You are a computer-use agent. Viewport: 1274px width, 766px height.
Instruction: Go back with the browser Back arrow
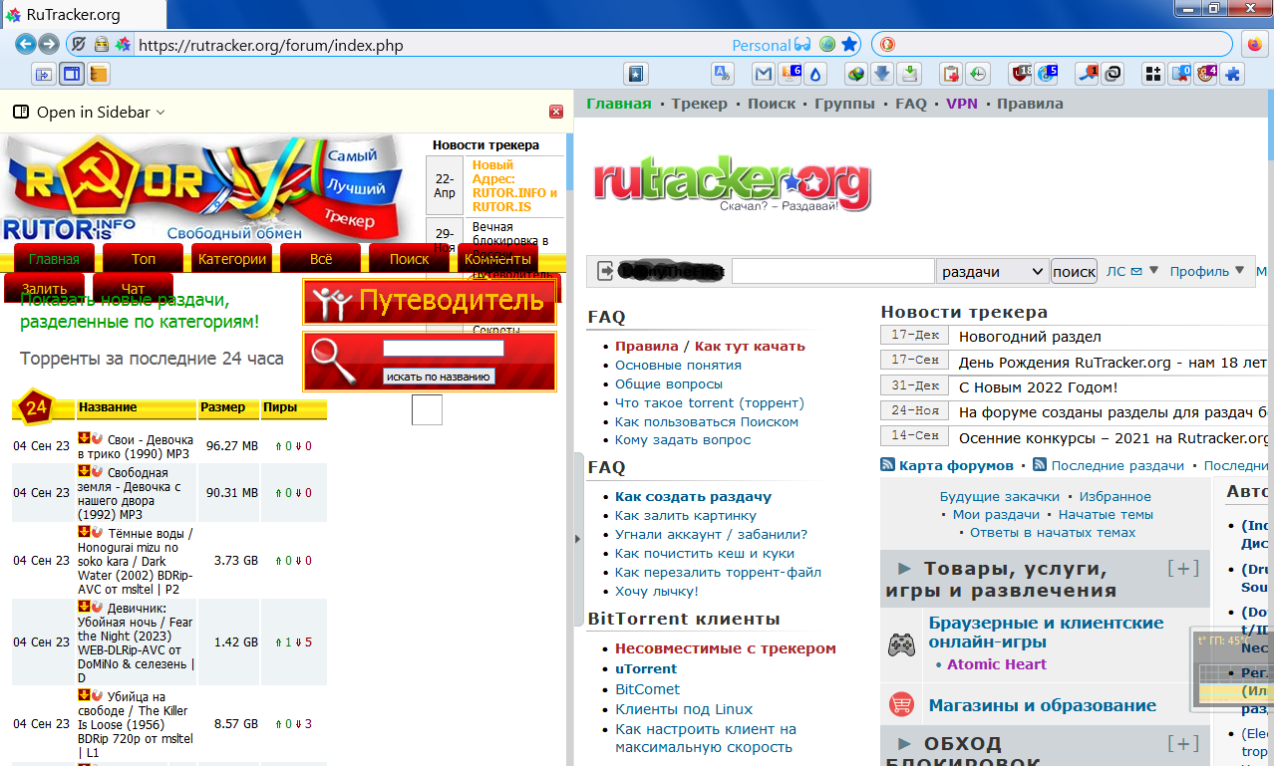(x=25, y=45)
